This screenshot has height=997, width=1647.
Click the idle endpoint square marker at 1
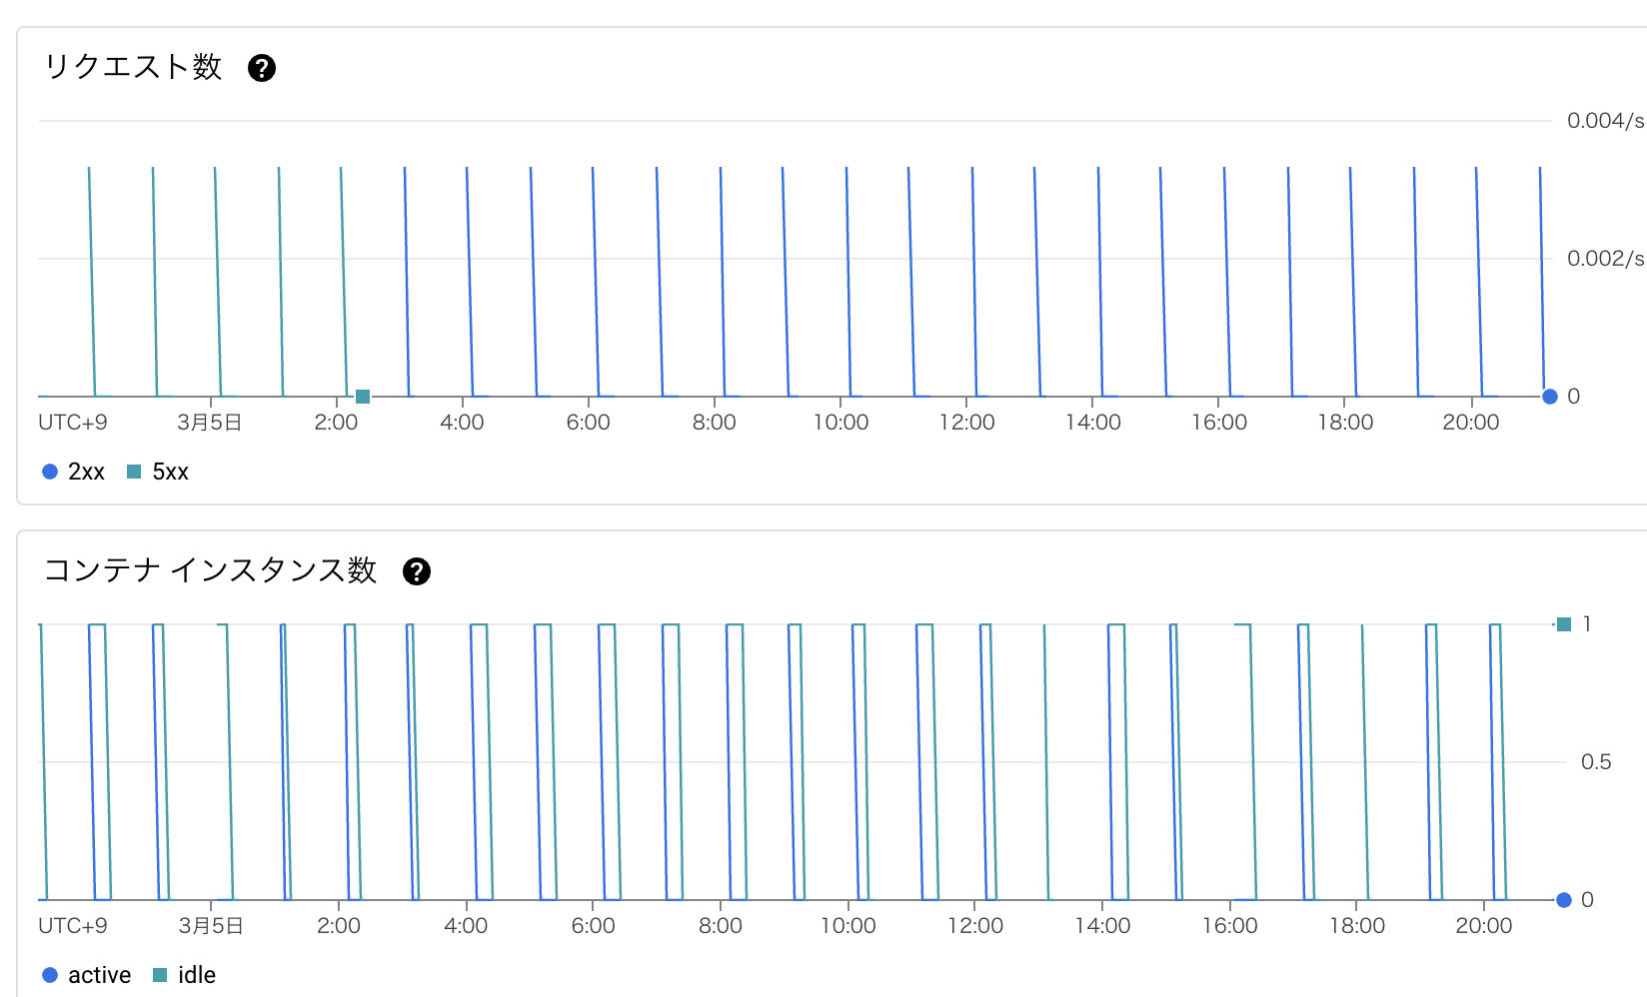click(1564, 624)
